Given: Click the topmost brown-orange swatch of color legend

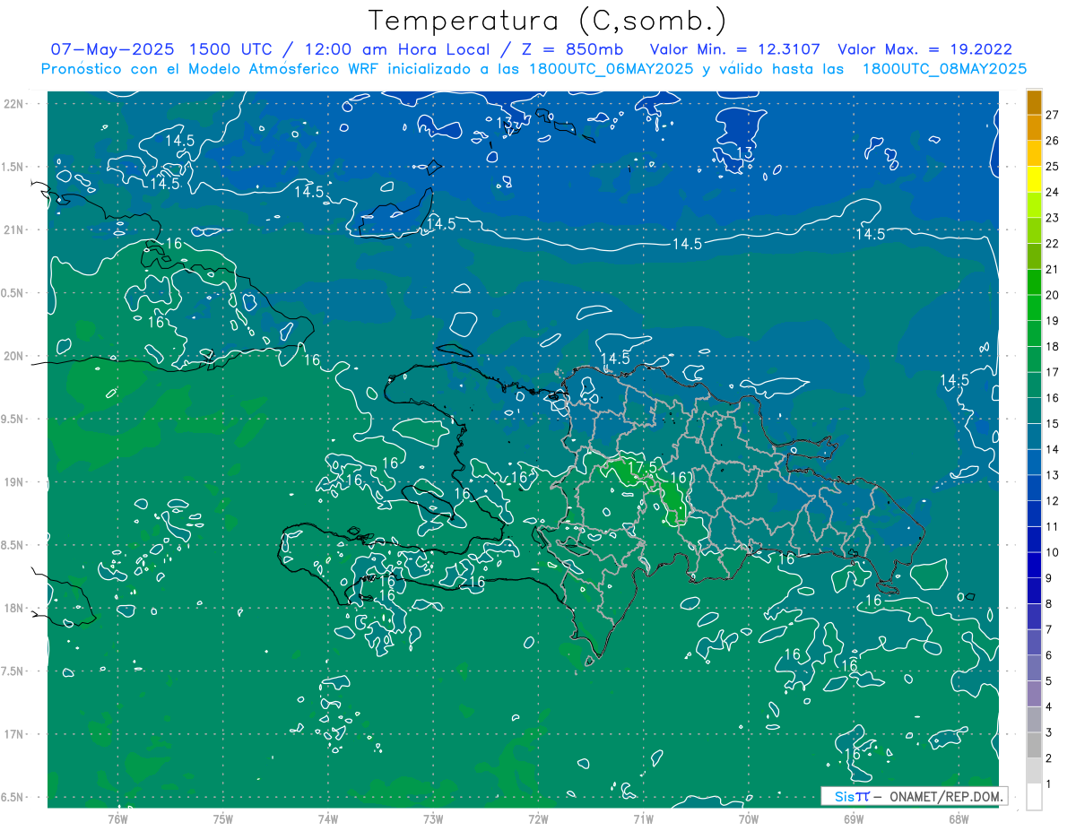Looking at the screenshot, I should (1034, 101).
